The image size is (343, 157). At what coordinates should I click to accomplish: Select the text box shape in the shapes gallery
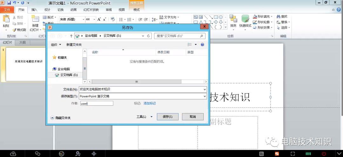[x=196, y=17]
